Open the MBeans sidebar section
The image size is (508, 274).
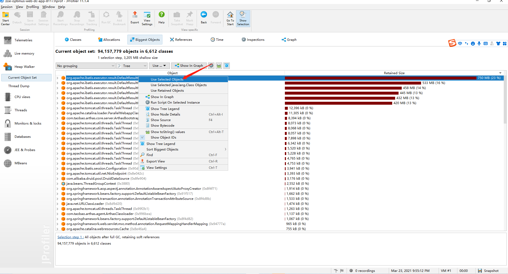point(21,163)
